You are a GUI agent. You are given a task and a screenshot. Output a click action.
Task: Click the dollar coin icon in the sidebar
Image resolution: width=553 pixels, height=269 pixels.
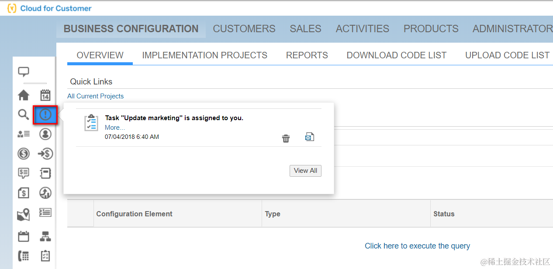click(24, 153)
